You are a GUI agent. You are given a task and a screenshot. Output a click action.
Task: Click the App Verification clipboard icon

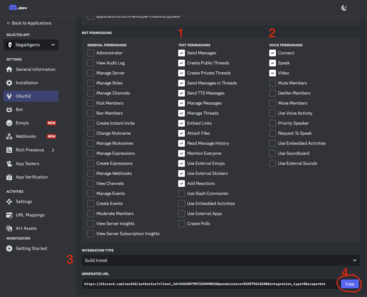coord(9,177)
